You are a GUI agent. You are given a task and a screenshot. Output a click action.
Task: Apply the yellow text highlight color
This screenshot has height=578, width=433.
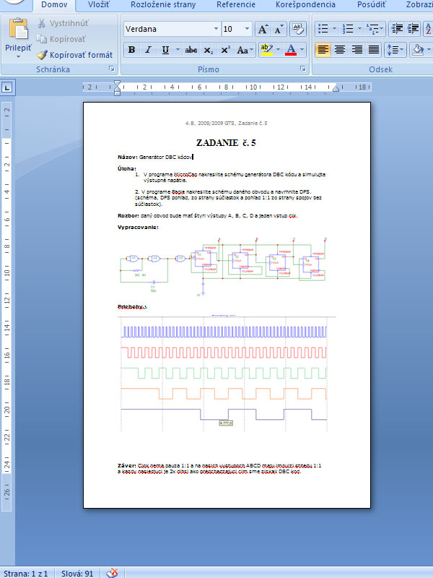click(266, 50)
